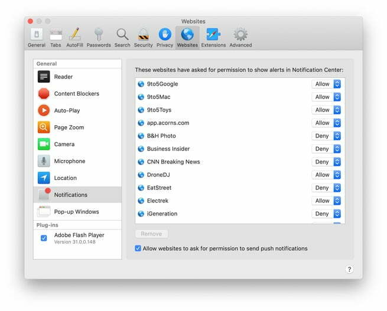The image size is (387, 311).
Task: Select the CNN Breaking News website name
Action: [173, 162]
